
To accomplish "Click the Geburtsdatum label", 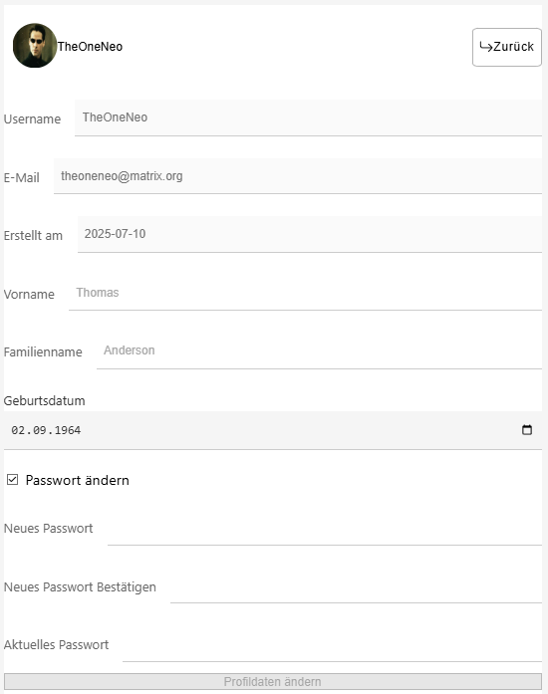I will 44,401.
